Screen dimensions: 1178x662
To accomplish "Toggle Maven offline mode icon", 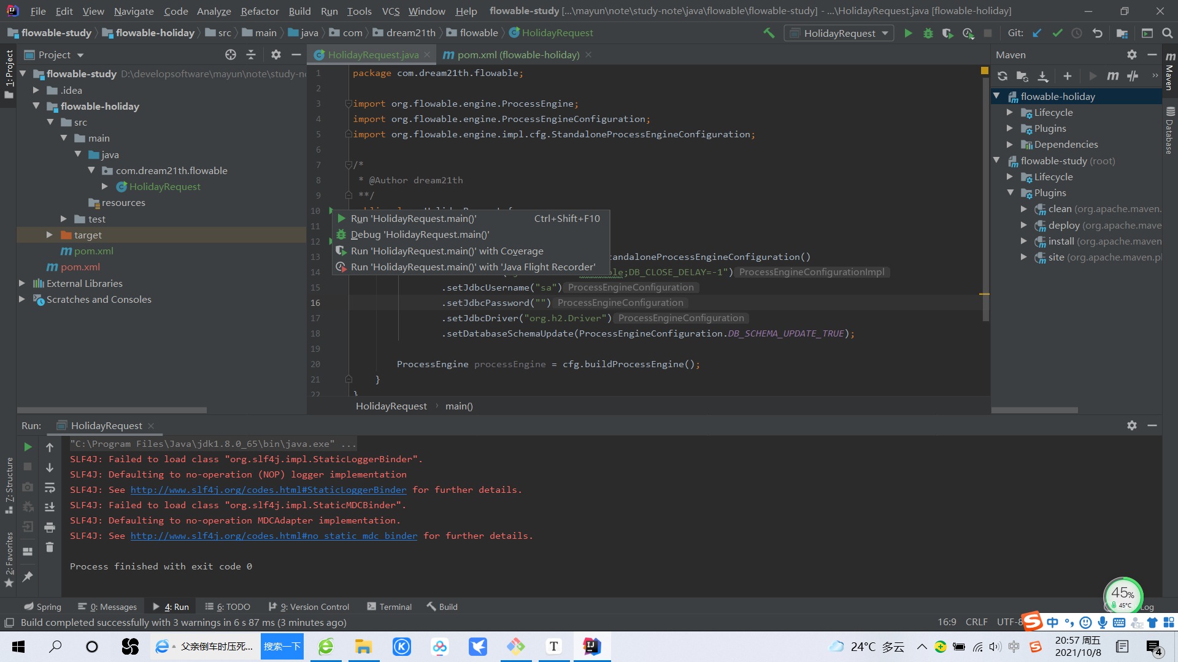I will coord(1133,76).
